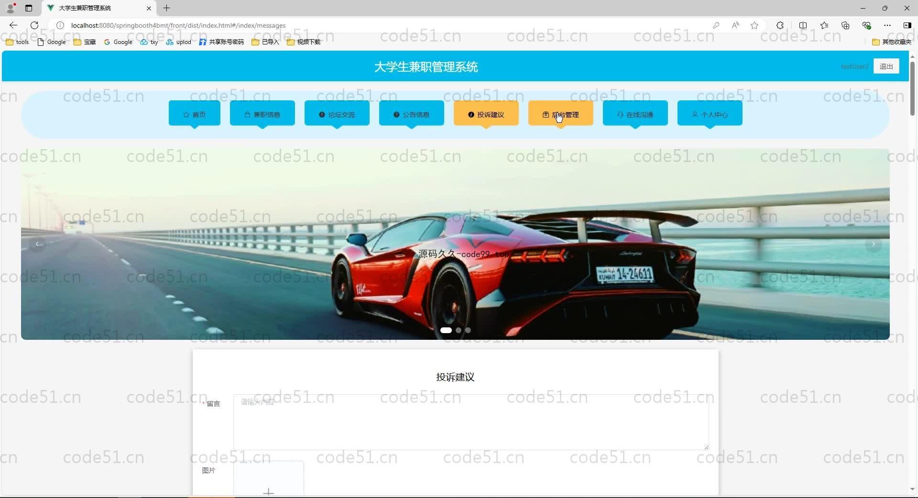Select the first carousel indicator
The image size is (918, 498).
[x=446, y=330]
